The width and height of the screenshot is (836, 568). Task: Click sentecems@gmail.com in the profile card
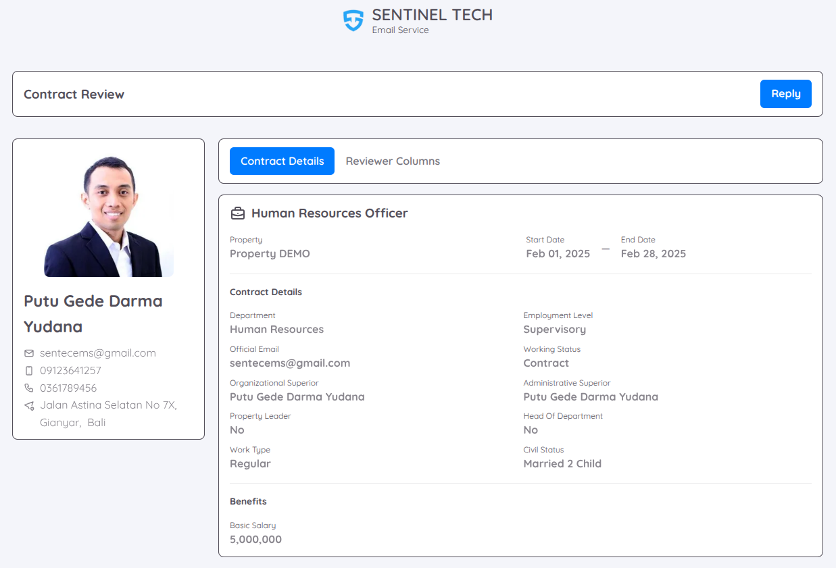tap(98, 353)
